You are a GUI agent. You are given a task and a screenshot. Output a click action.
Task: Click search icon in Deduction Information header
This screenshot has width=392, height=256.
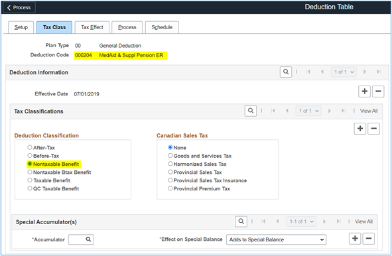(286, 72)
